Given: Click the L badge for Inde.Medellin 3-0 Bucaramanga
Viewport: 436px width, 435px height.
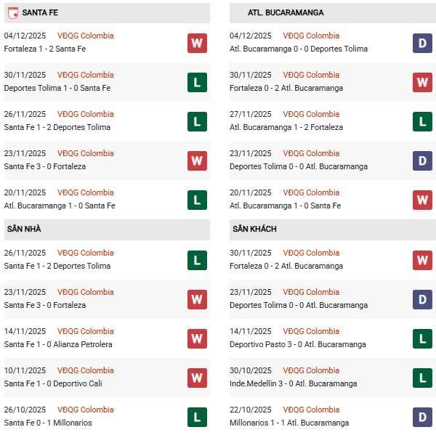Looking at the screenshot, I should coord(422,378).
